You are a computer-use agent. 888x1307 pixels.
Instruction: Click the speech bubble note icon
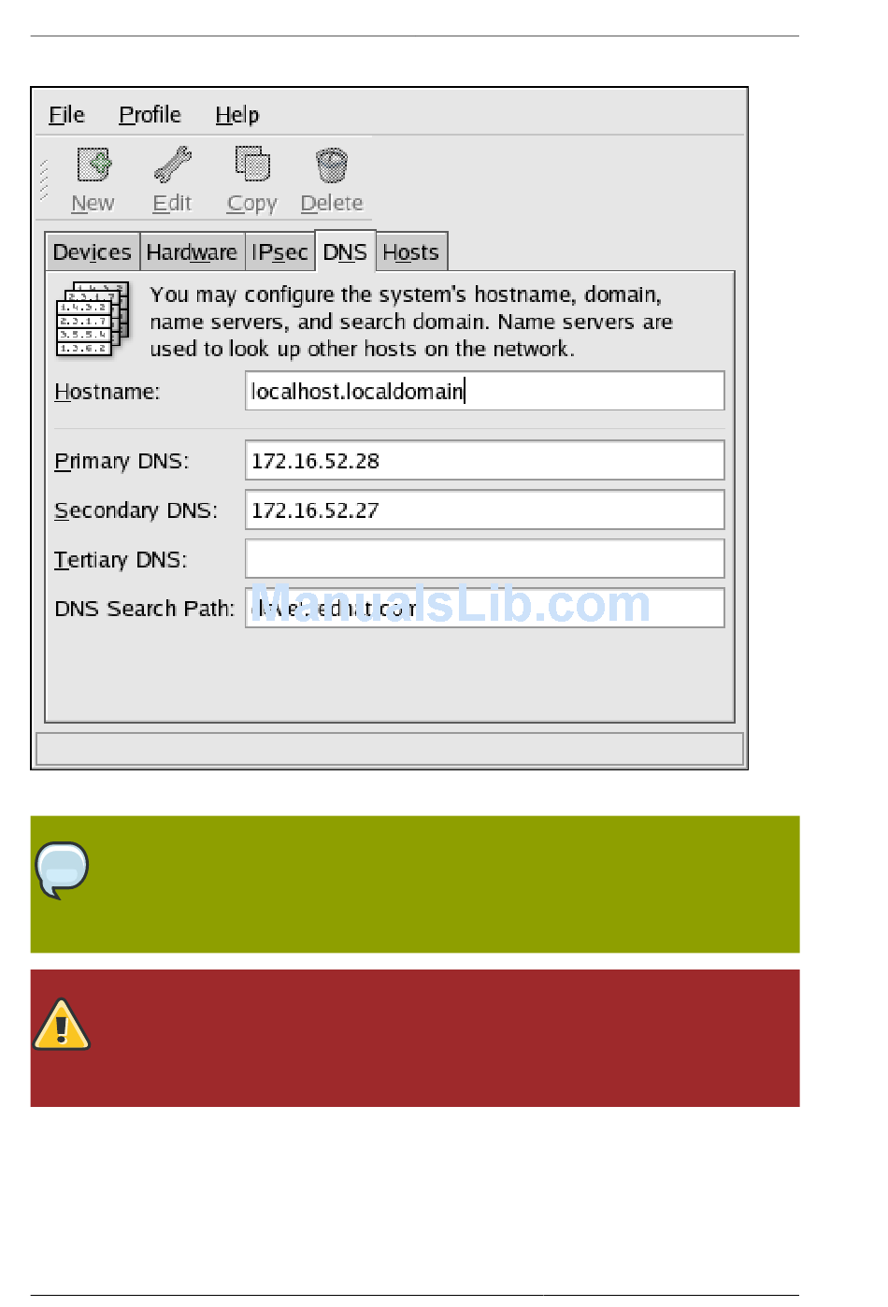point(62,869)
